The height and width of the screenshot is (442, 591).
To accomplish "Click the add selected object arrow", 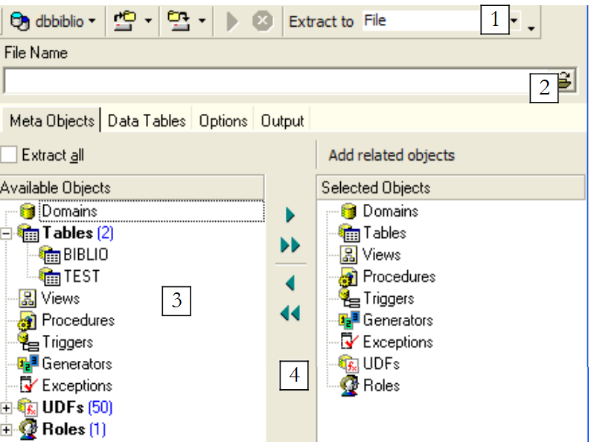I will [290, 216].
